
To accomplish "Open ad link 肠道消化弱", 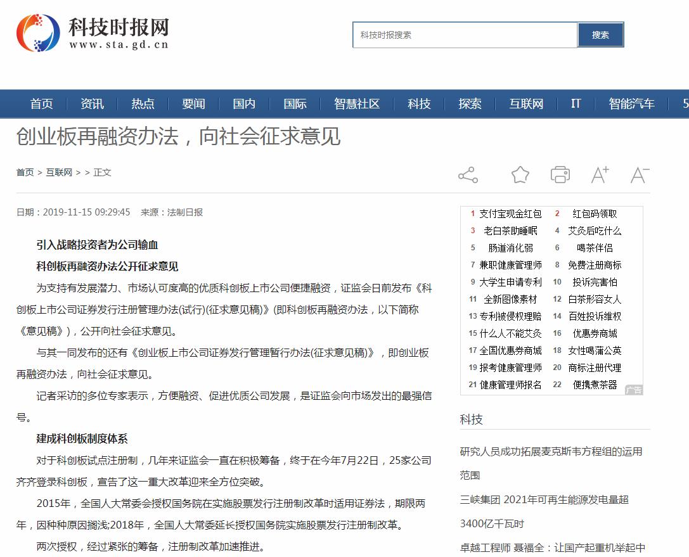I will point(510,248).
